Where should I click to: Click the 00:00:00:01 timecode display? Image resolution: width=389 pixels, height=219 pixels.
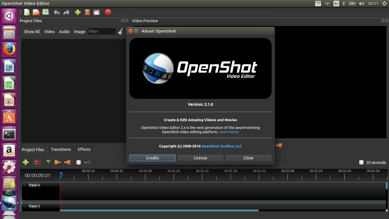click(x=37, y=176)
